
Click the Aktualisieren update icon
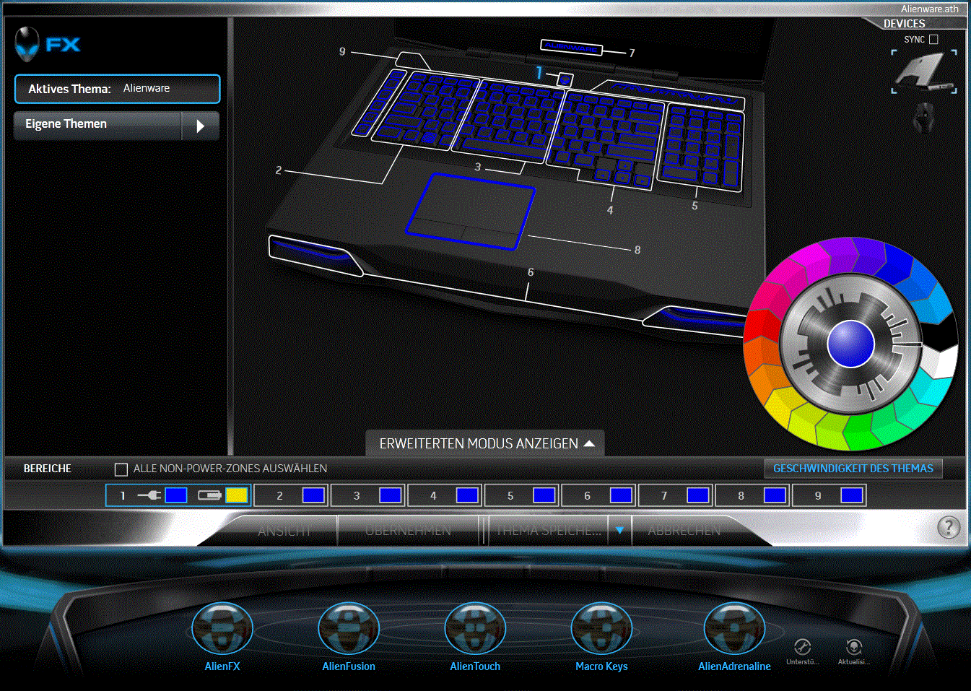(x=853, y=647)
